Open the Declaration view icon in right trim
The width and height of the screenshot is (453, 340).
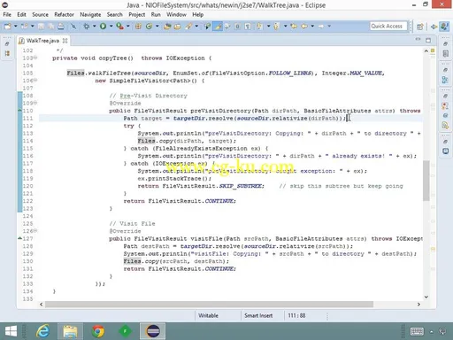445,125
